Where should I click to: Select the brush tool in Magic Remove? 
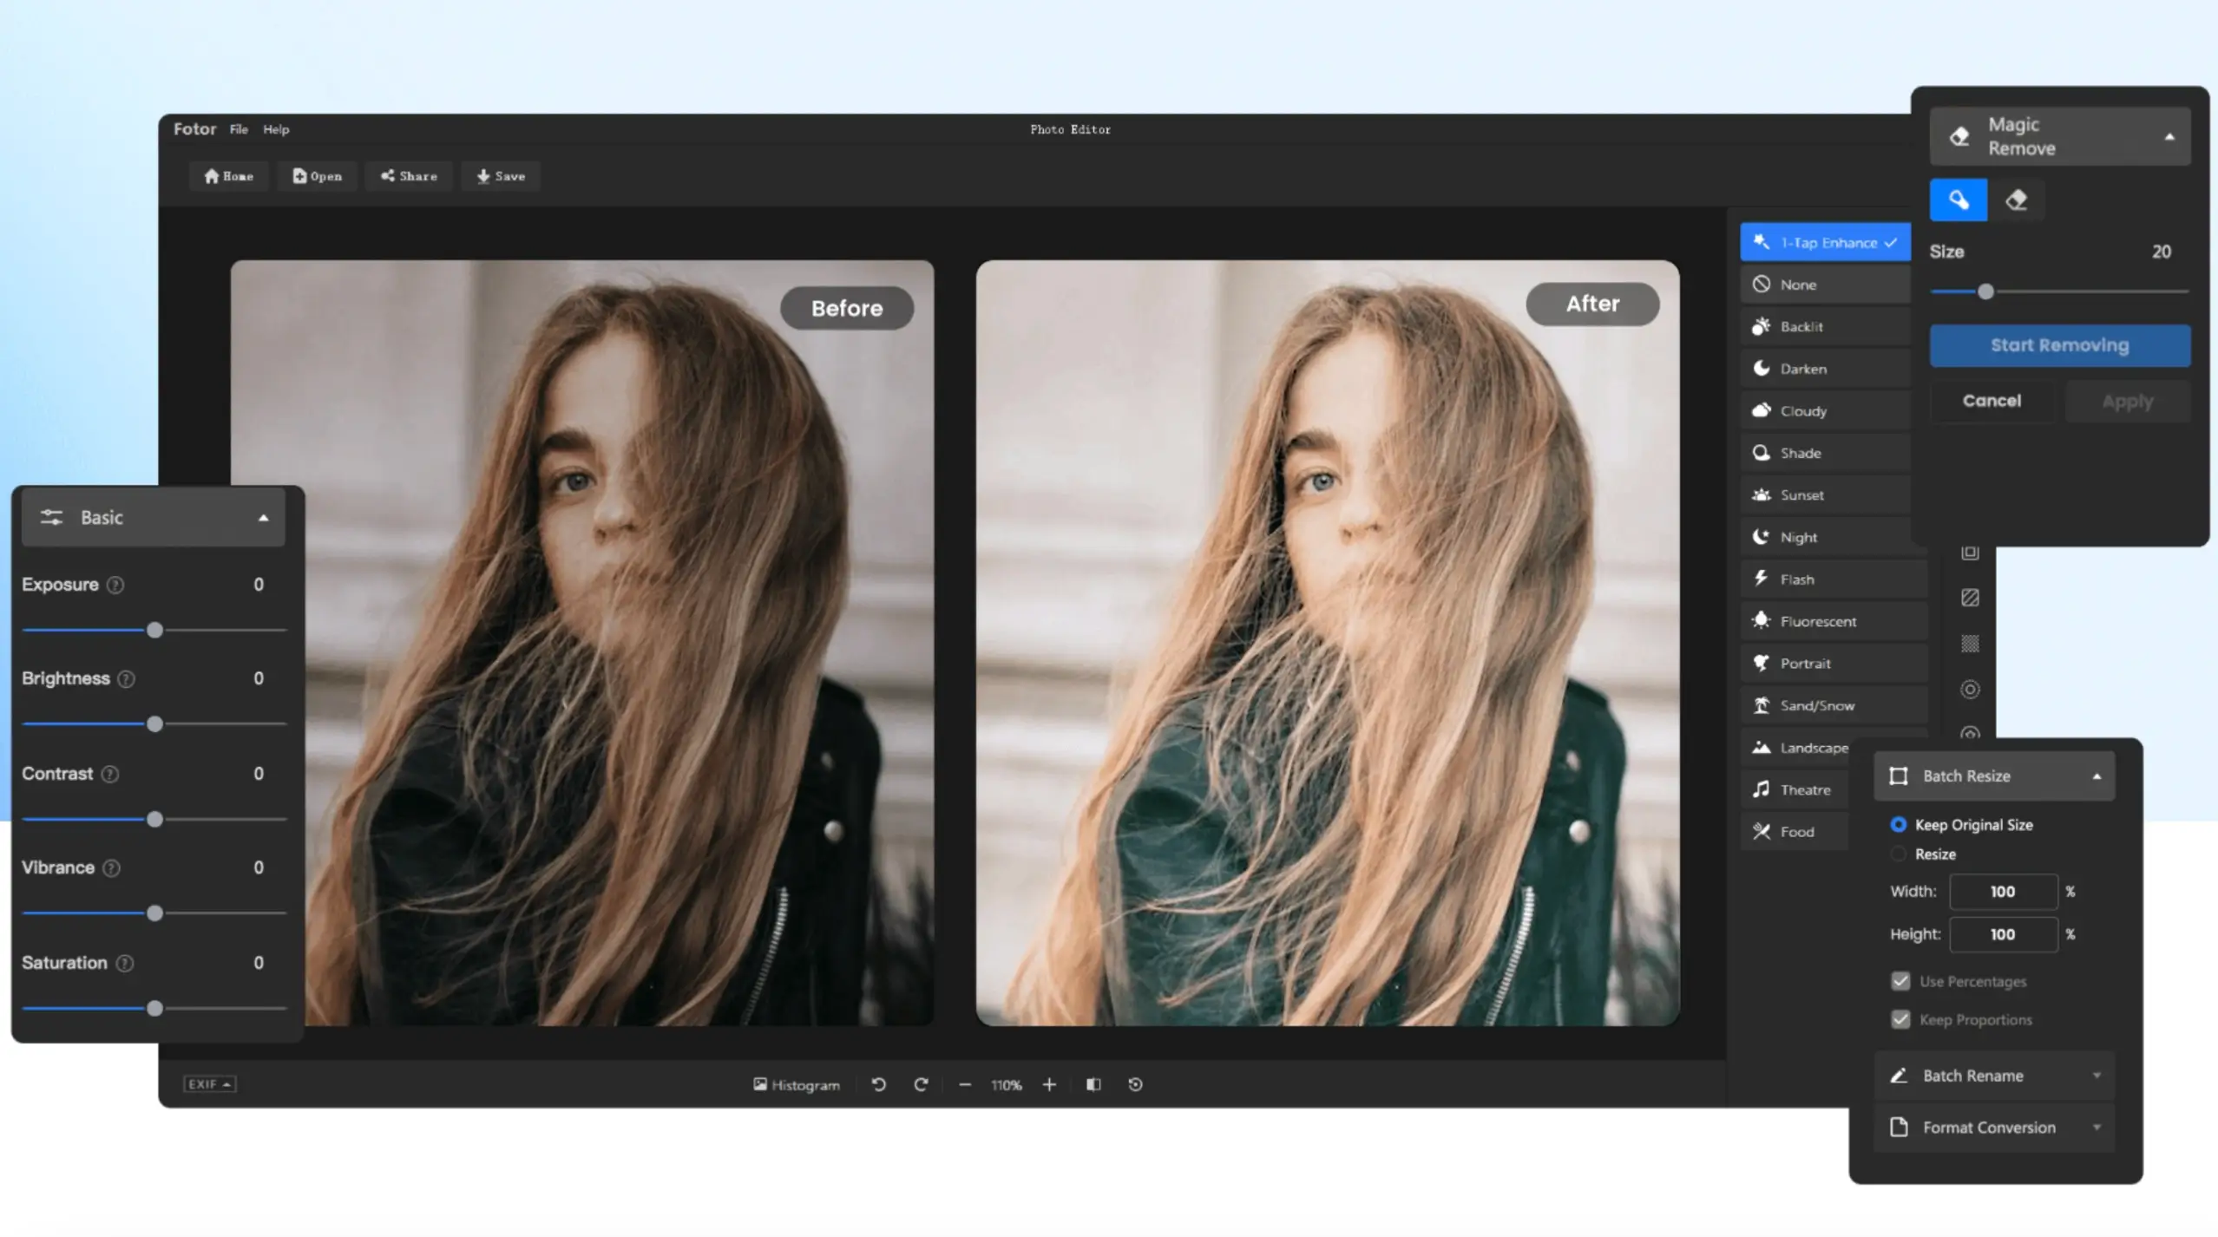(1958, 200)
